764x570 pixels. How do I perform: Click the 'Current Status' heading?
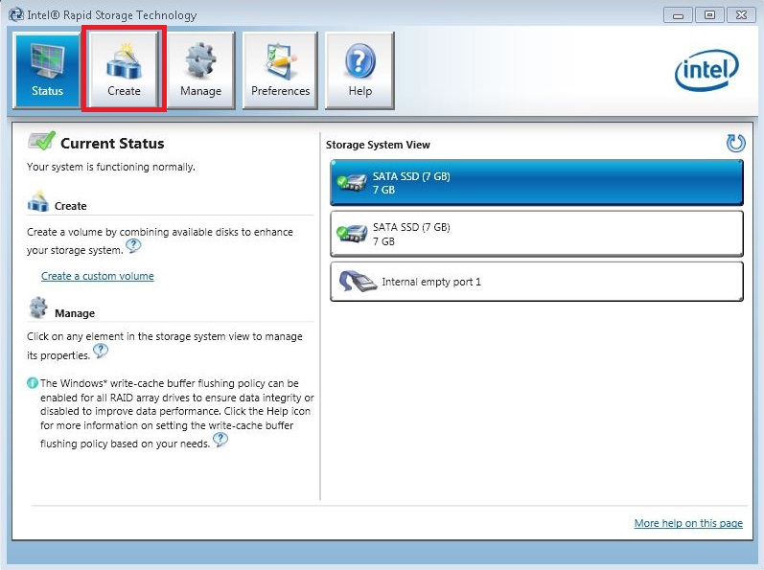click(x=112, y=144)
